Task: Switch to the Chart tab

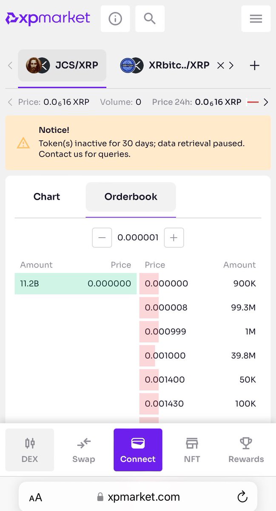Action: (47, 197)
